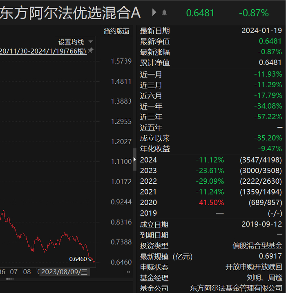Screen dimensions: 286x293
Task: Click 近三月 return -11.29%
Action: pos(268,85)
